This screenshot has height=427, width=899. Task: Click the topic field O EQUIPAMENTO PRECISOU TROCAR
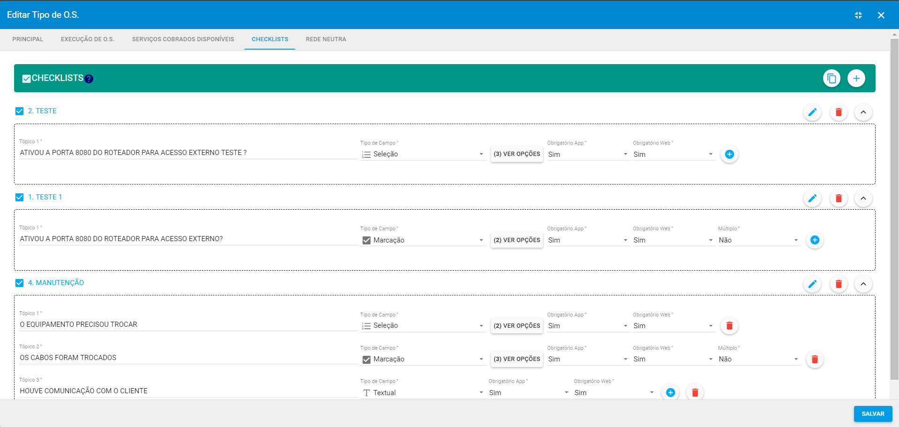[x=188, y=324]
